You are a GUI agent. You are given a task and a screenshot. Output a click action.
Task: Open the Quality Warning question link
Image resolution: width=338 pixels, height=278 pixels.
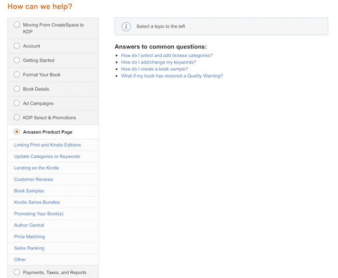tap(172, 76)
